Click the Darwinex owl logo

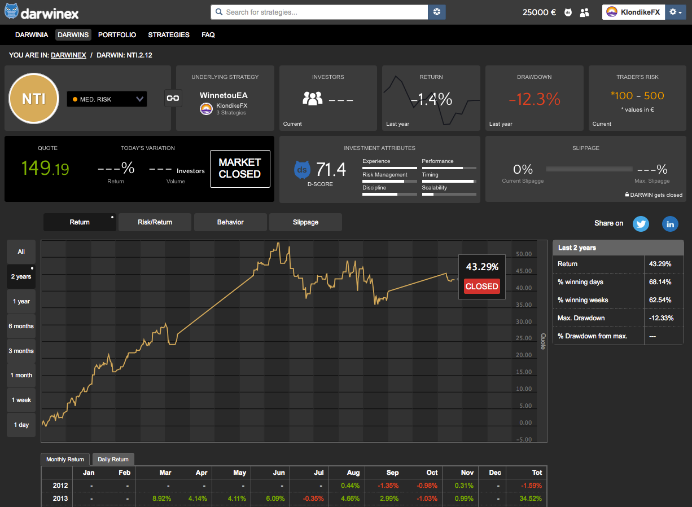12,12
